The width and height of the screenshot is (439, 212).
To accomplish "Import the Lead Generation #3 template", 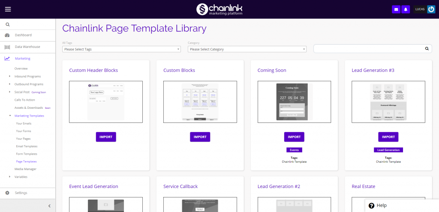I will point(388,137).
